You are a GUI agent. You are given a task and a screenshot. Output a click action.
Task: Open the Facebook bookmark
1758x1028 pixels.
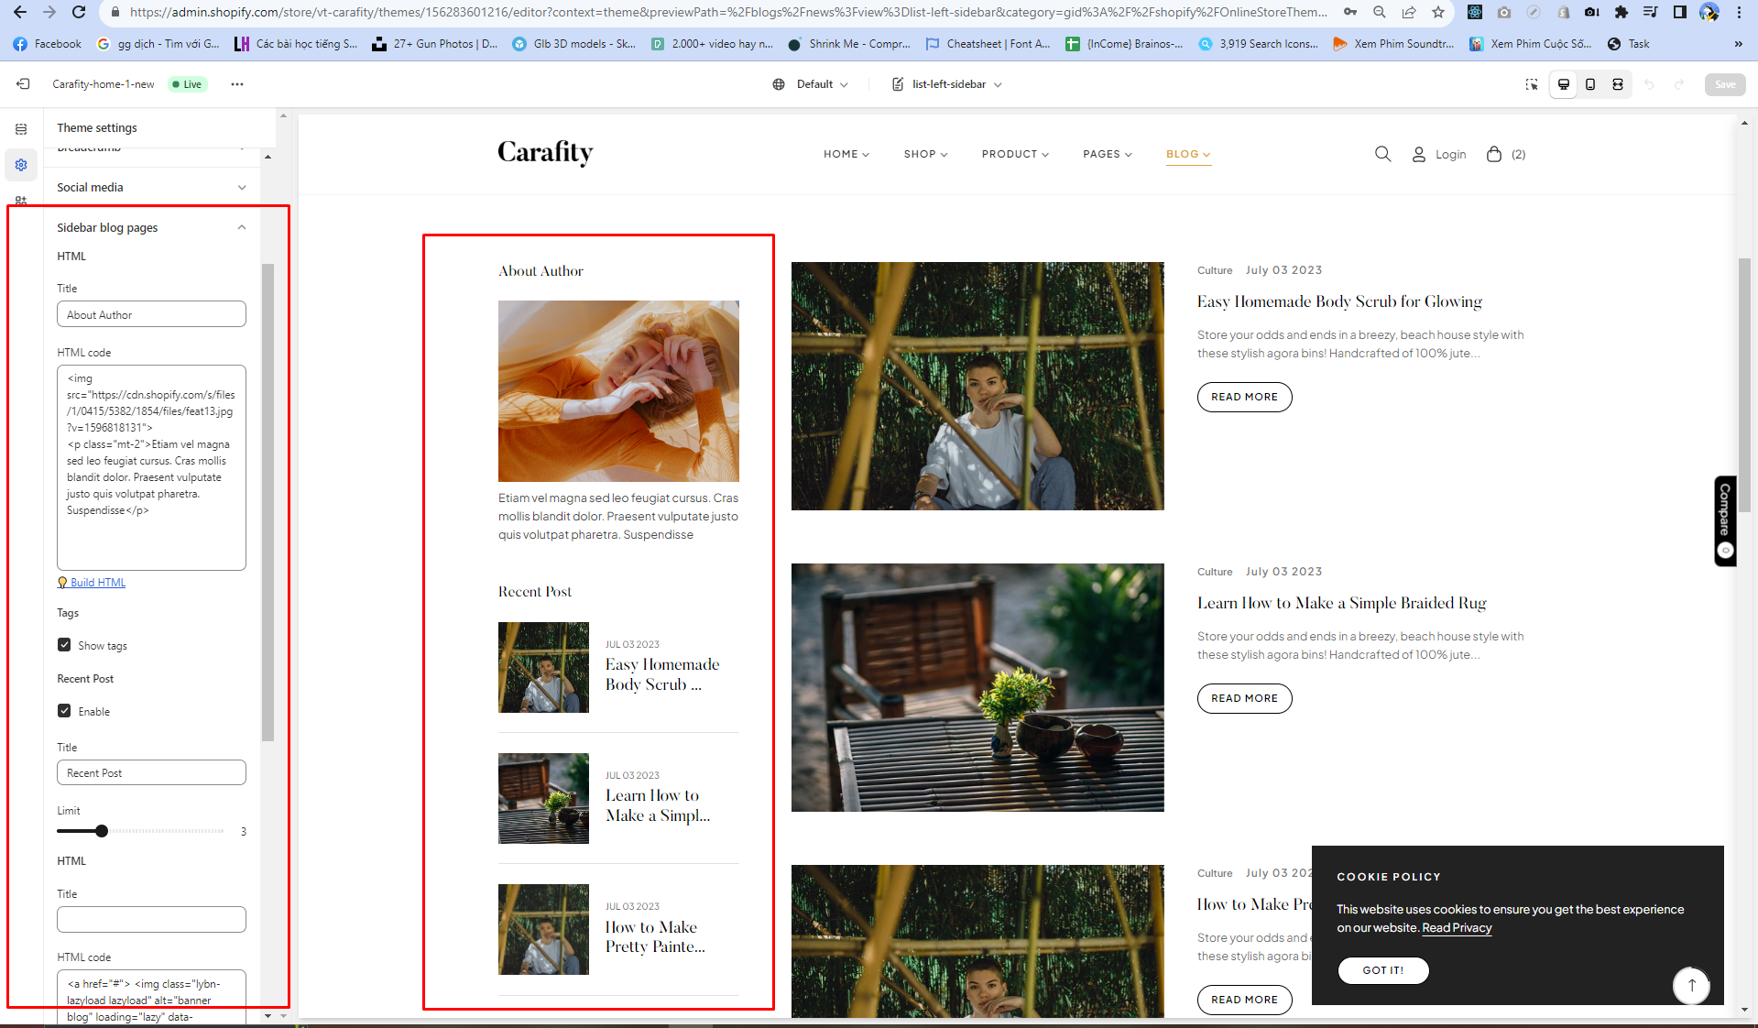pyautogui.click(x=48, y=44)
